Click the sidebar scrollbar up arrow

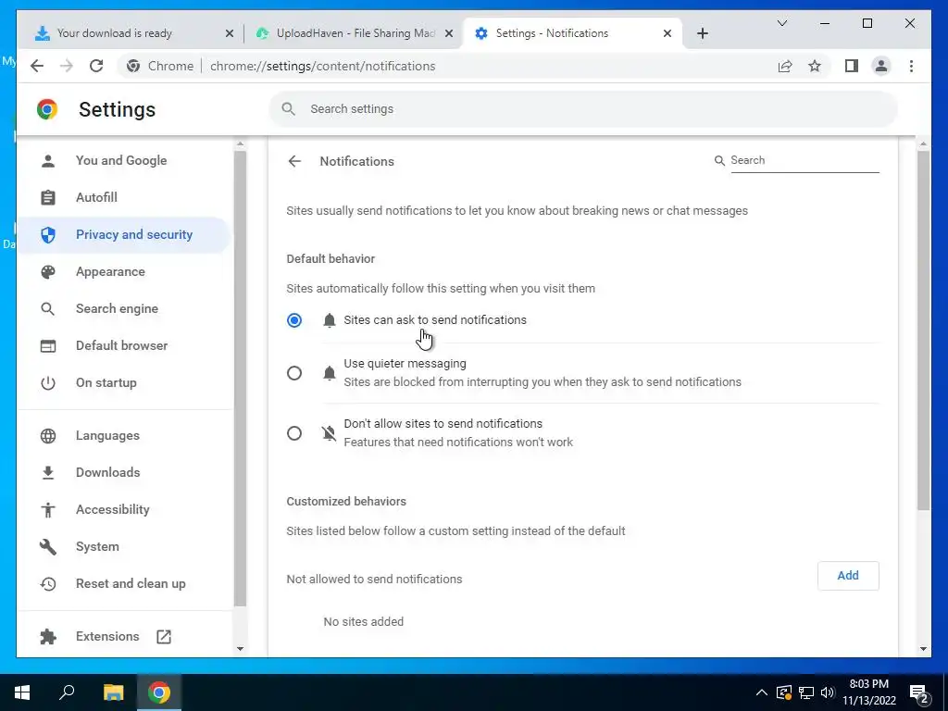pos(240,144)
